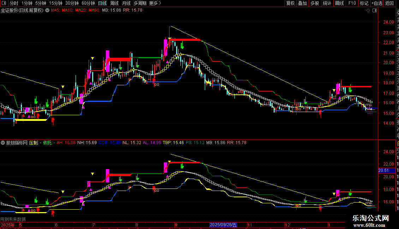Add stock to watchlist with +自选
Screen dimensions: 399x229
pos(376,4)
